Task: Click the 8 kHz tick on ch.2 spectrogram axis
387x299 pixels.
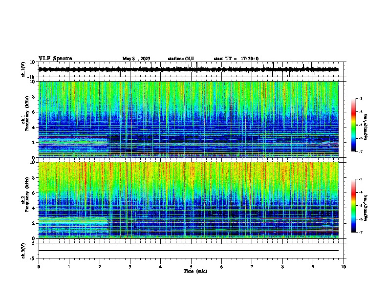Action: pos(34,178)
